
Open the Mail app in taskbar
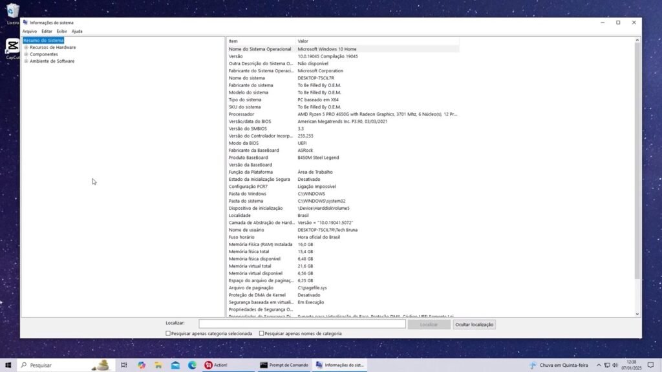[175, 365]
